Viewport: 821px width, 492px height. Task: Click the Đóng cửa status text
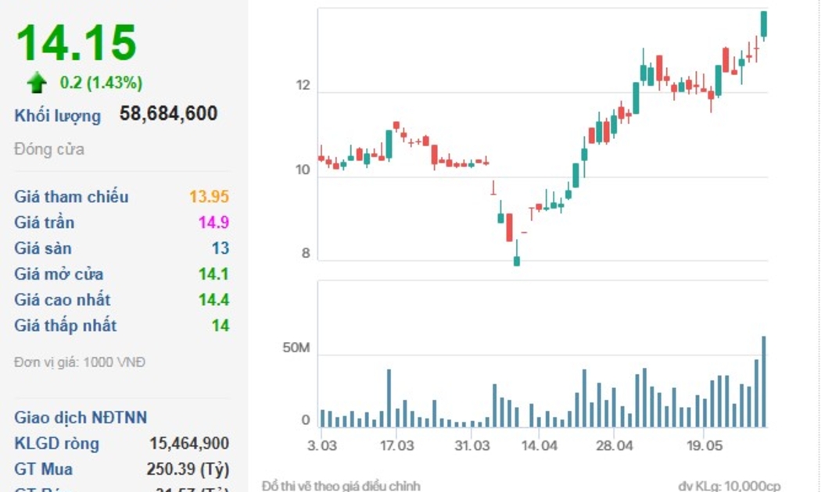pyautogui.click(x=49, y=149)
